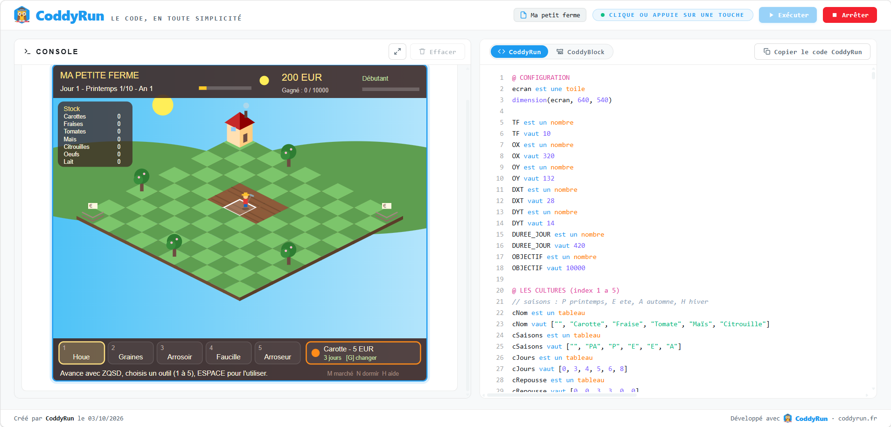Click the 'H aide' shortcut hint
Image resolution: width=891 pixels, height=427 pixels.
(x=390, y=373)
